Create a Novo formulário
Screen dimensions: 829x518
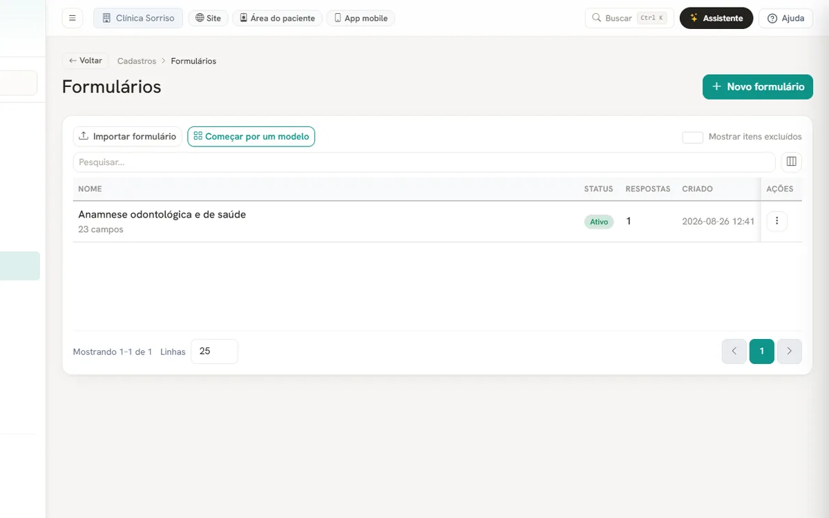pos(758,87)
